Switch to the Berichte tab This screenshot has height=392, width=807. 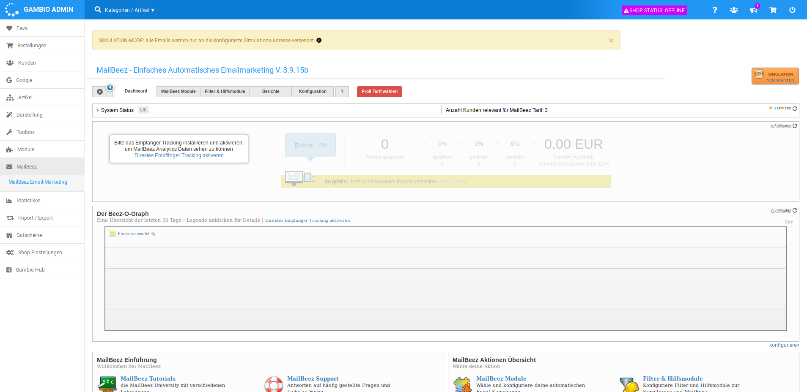(271, 92)
